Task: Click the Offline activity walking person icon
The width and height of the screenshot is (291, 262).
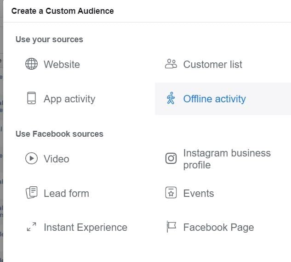Action: point(171,98)
